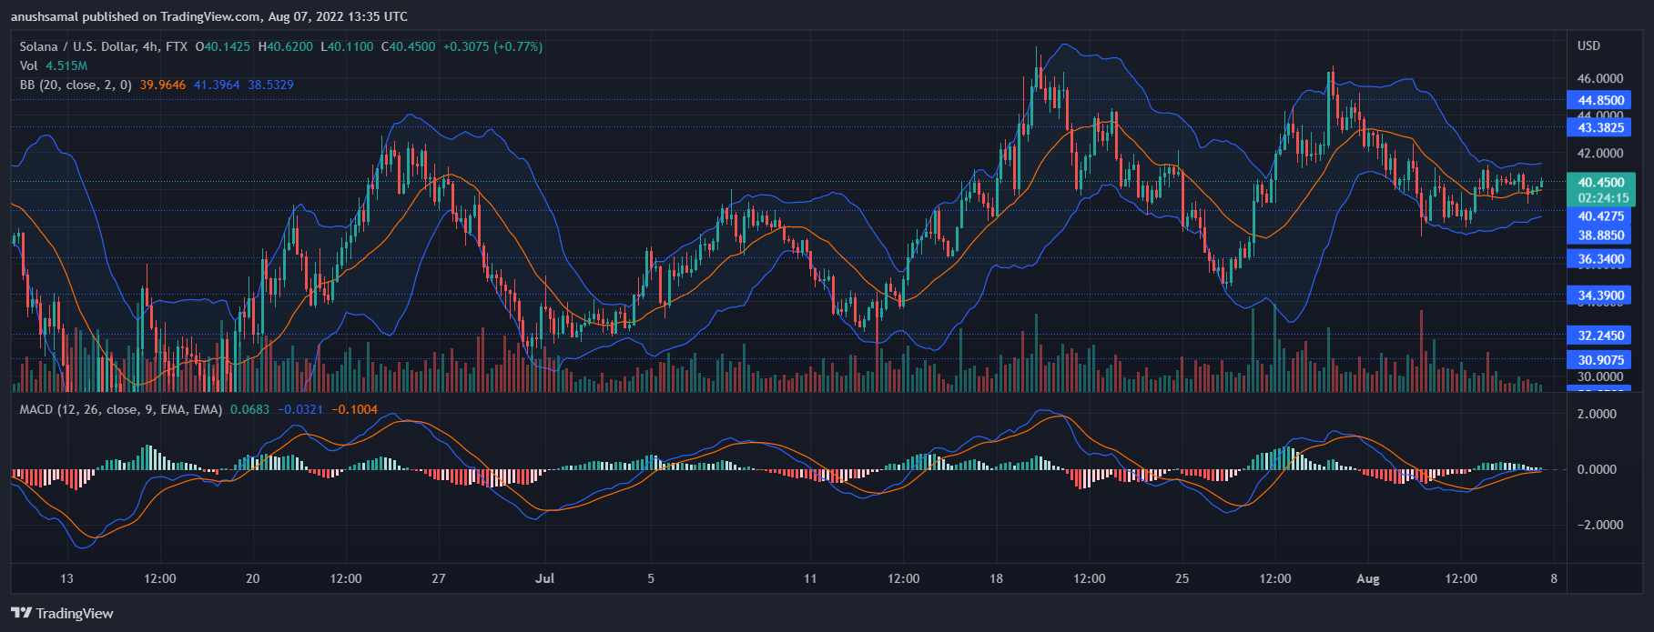Click the MACD line value -0.0321
This screenshot has height=632, width=1654.
coord(300,409)
